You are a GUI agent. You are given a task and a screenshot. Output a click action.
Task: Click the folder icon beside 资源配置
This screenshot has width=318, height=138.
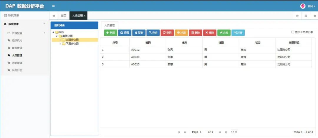coord(9,33)
